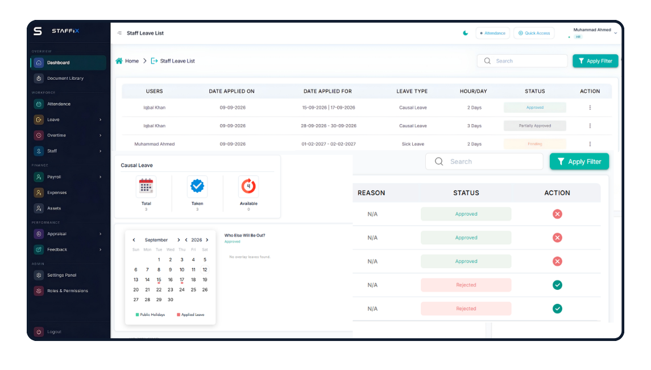Go to Home via the breadcrumb link
The image size is (651, 370).
pyautogui.click(x=132, y=61)
